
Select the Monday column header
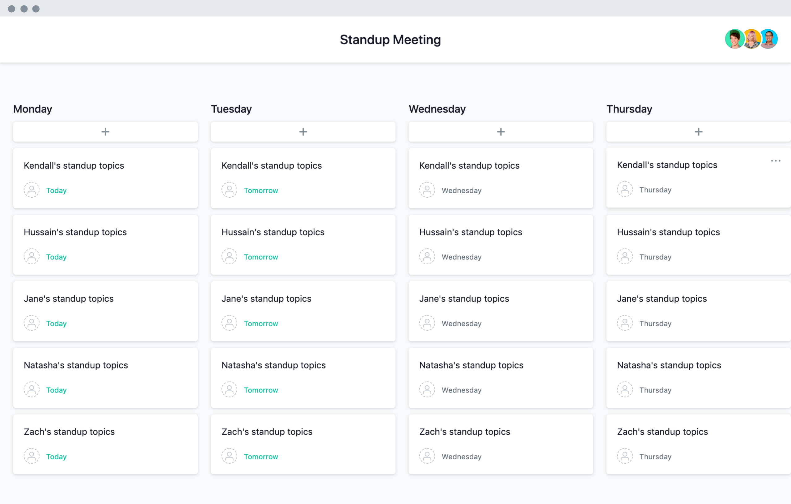click(33, 109)
